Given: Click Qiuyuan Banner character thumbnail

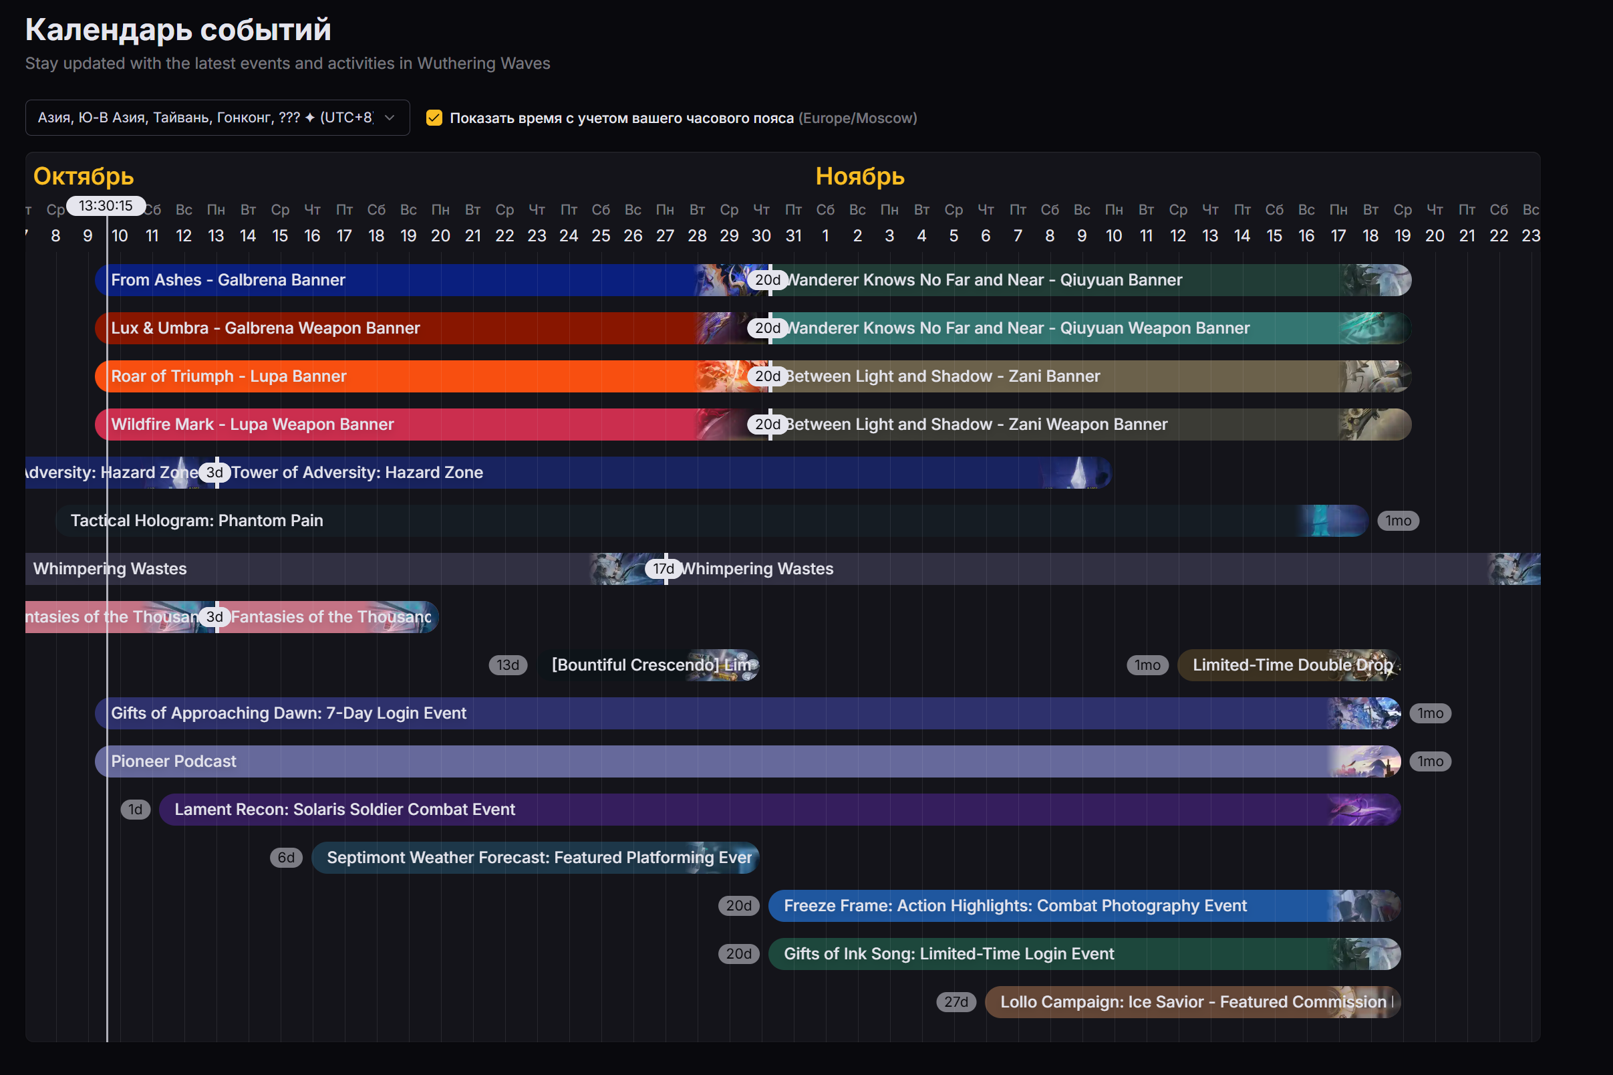Looking at the screenshot, I should point(1376,280).
